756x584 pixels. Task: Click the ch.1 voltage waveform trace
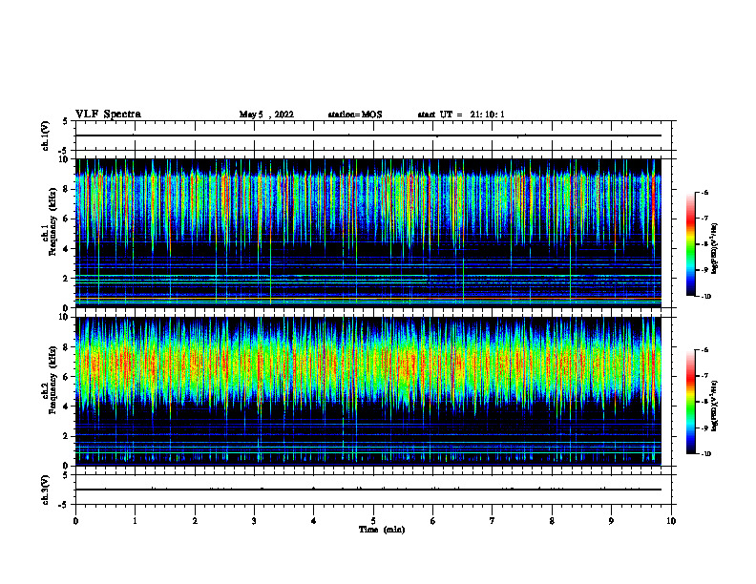368,136
